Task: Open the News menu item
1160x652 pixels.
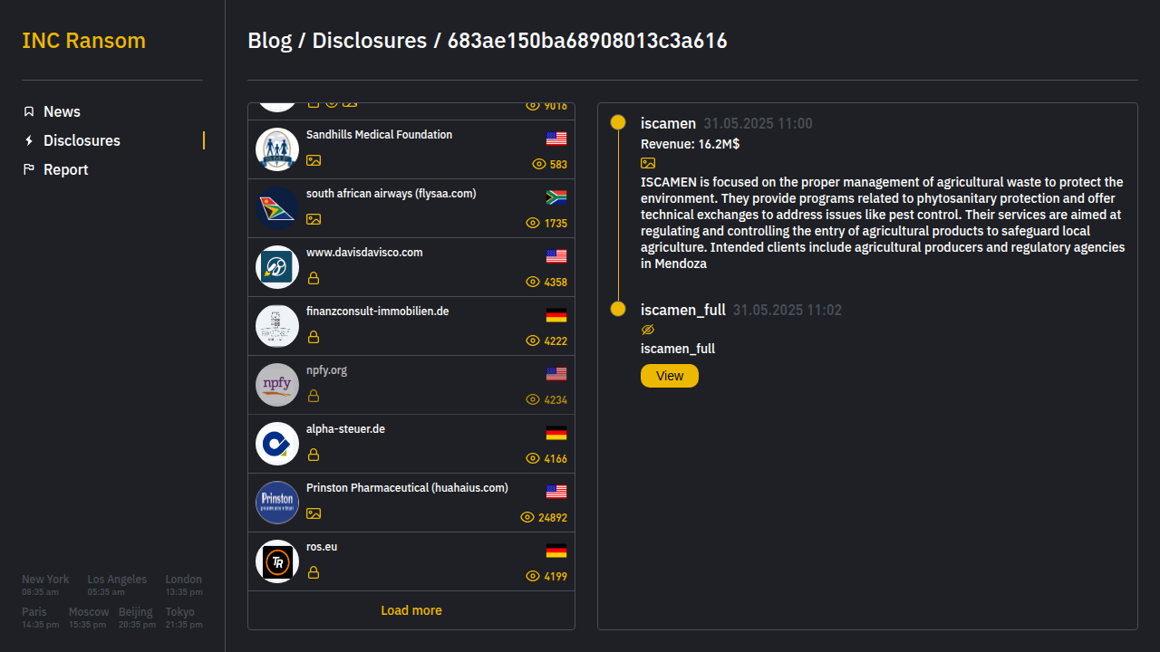Action: tap(62, 111)
